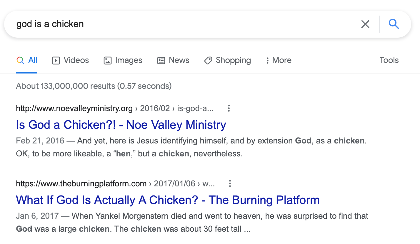The width and height of the screenshot is (420, 244).
Task: Select the All results tab
Action: (x=27, y=60)
